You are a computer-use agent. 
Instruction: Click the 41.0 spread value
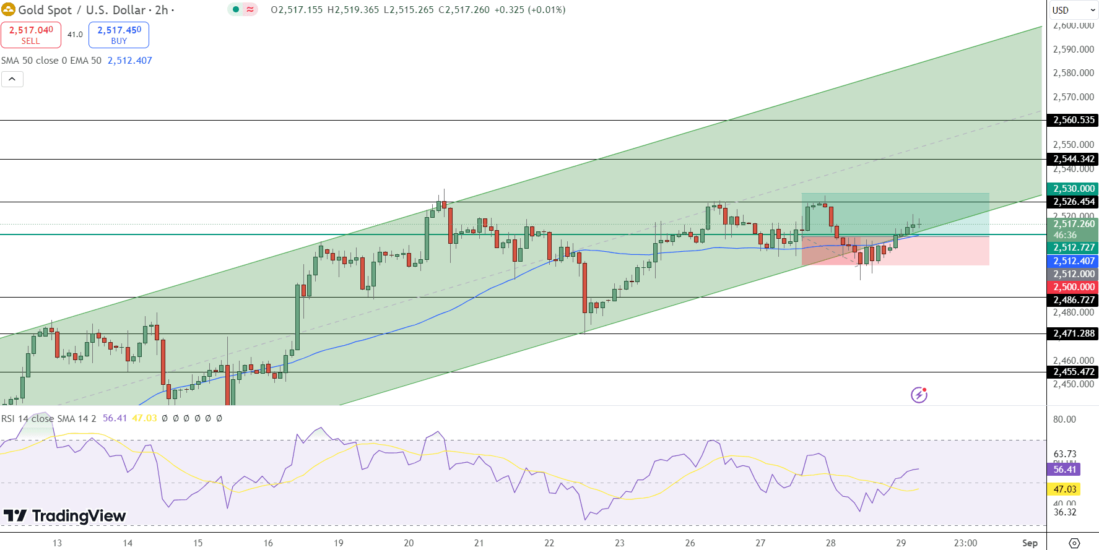coord(75,35)
